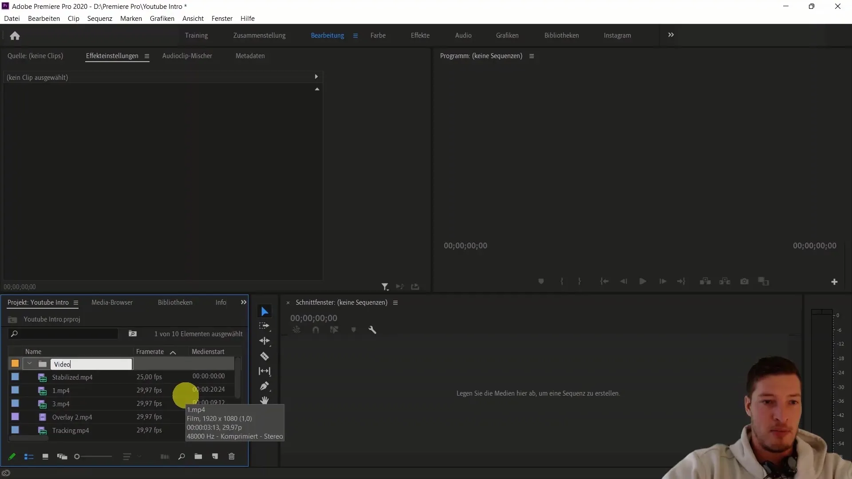The width and height of the screenshot is (852, 479).
Task: Open the Sequenz menu
Action: pyautogui.click(x=100, y=19)
